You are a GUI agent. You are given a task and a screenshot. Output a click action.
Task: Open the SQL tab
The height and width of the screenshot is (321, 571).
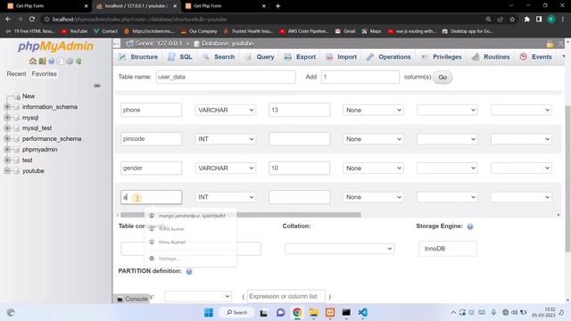[x=180, y=57]
